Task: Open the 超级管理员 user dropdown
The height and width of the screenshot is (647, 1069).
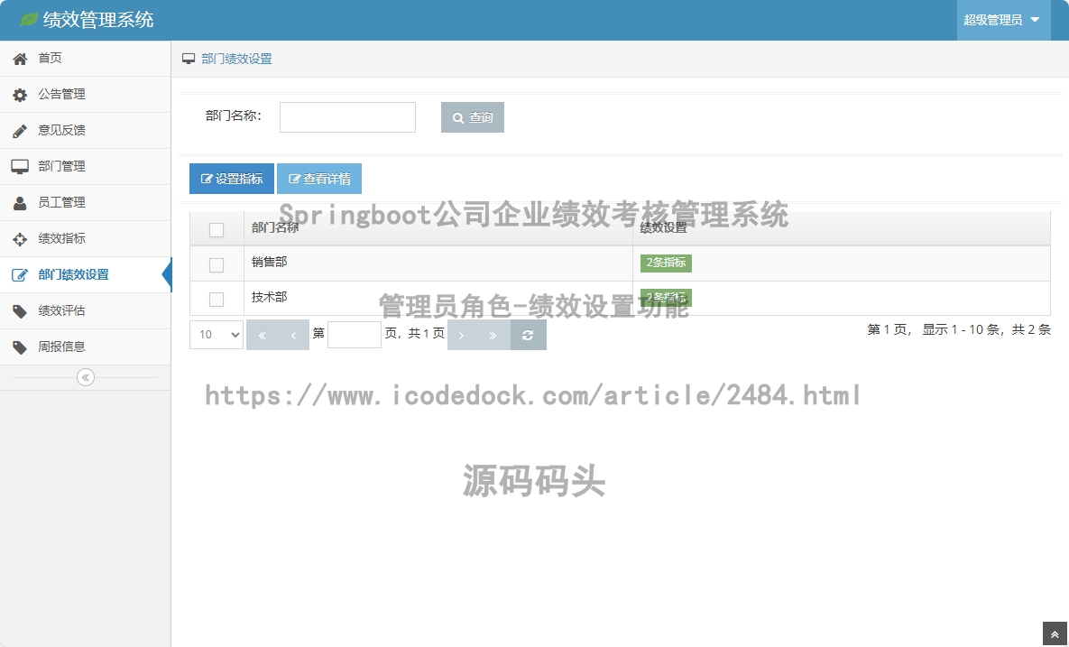Action: (1003, 21)
